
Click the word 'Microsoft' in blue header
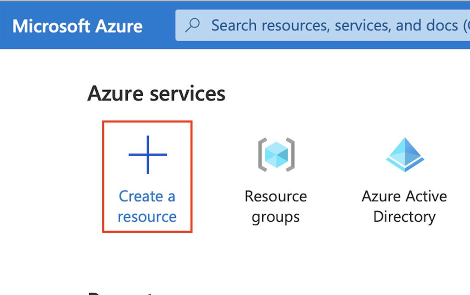coord(51,26)
